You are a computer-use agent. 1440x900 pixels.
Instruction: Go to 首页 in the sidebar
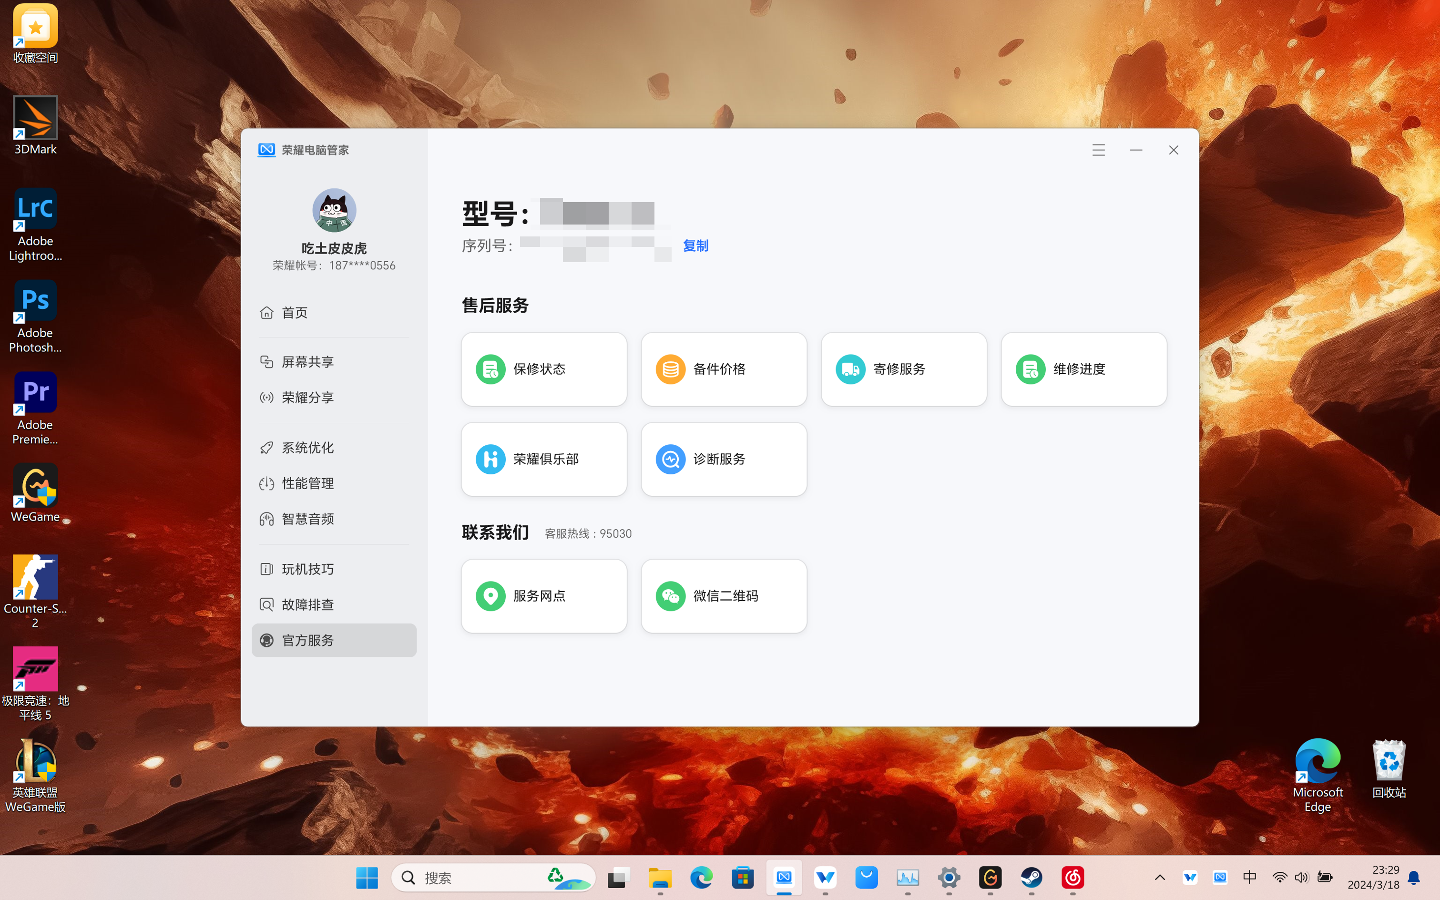295,313
